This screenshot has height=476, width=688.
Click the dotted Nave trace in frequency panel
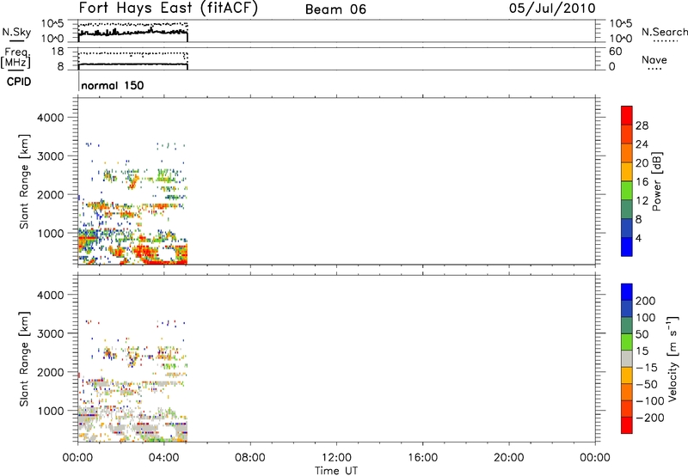pos(133,53)
